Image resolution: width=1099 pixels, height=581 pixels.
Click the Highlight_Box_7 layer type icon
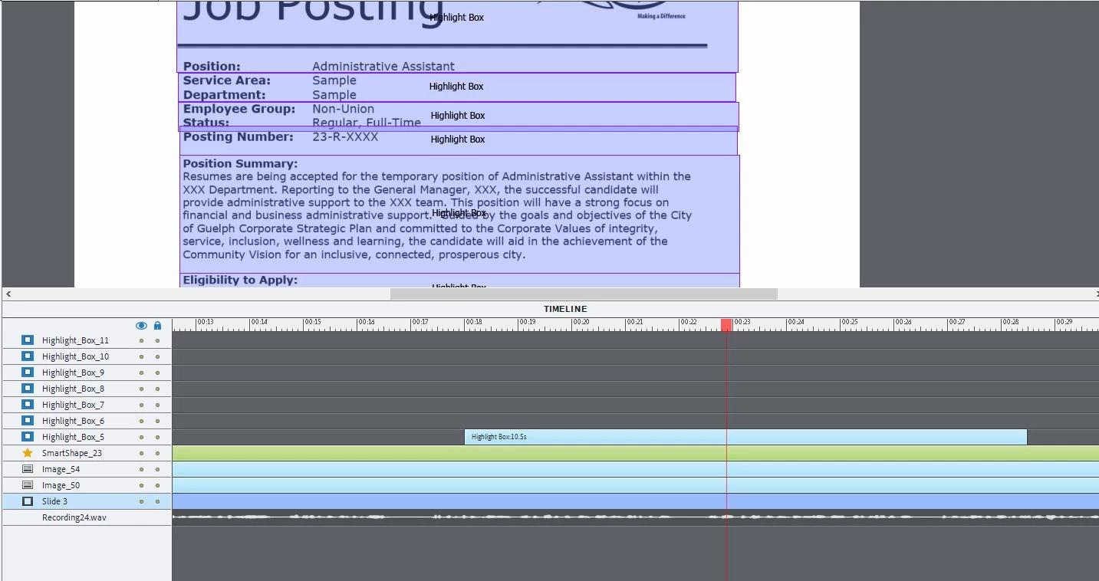[28, 404]
